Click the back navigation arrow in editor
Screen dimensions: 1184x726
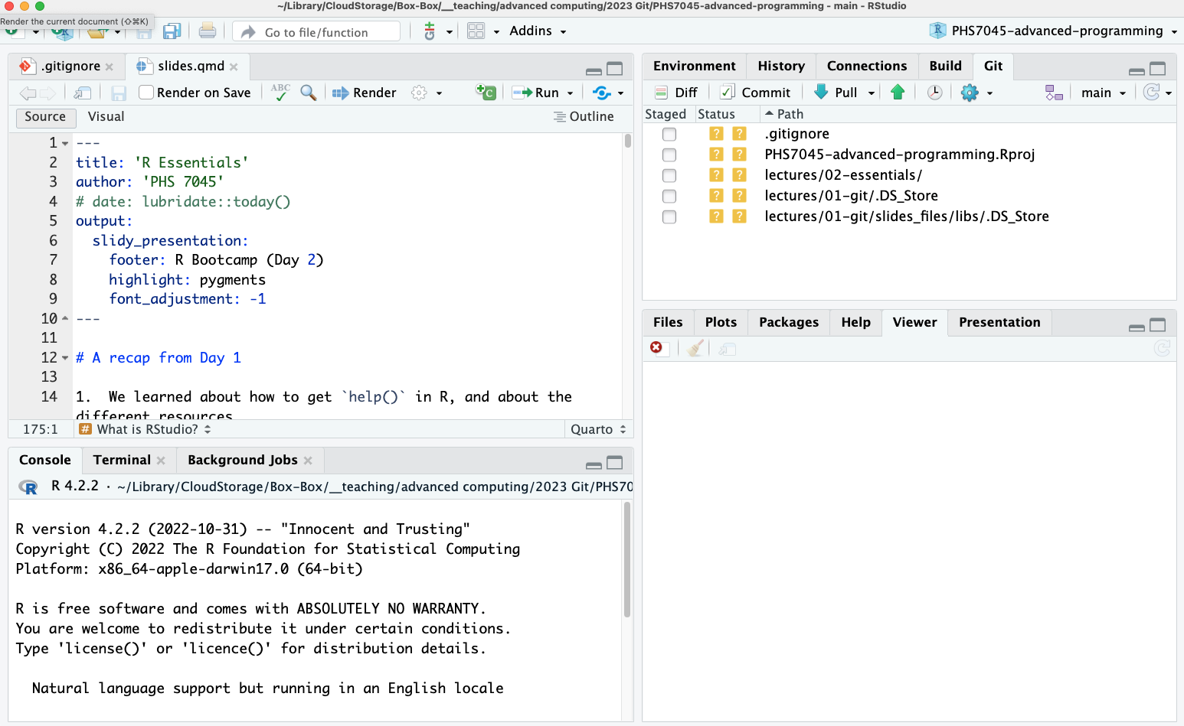(28, 93)
